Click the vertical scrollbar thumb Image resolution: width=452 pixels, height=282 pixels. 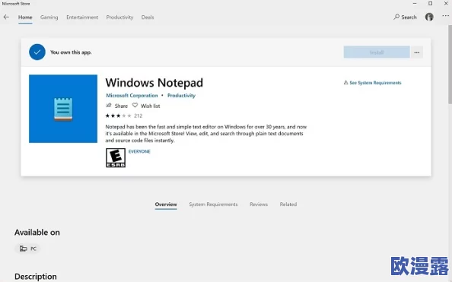(450, 65)
